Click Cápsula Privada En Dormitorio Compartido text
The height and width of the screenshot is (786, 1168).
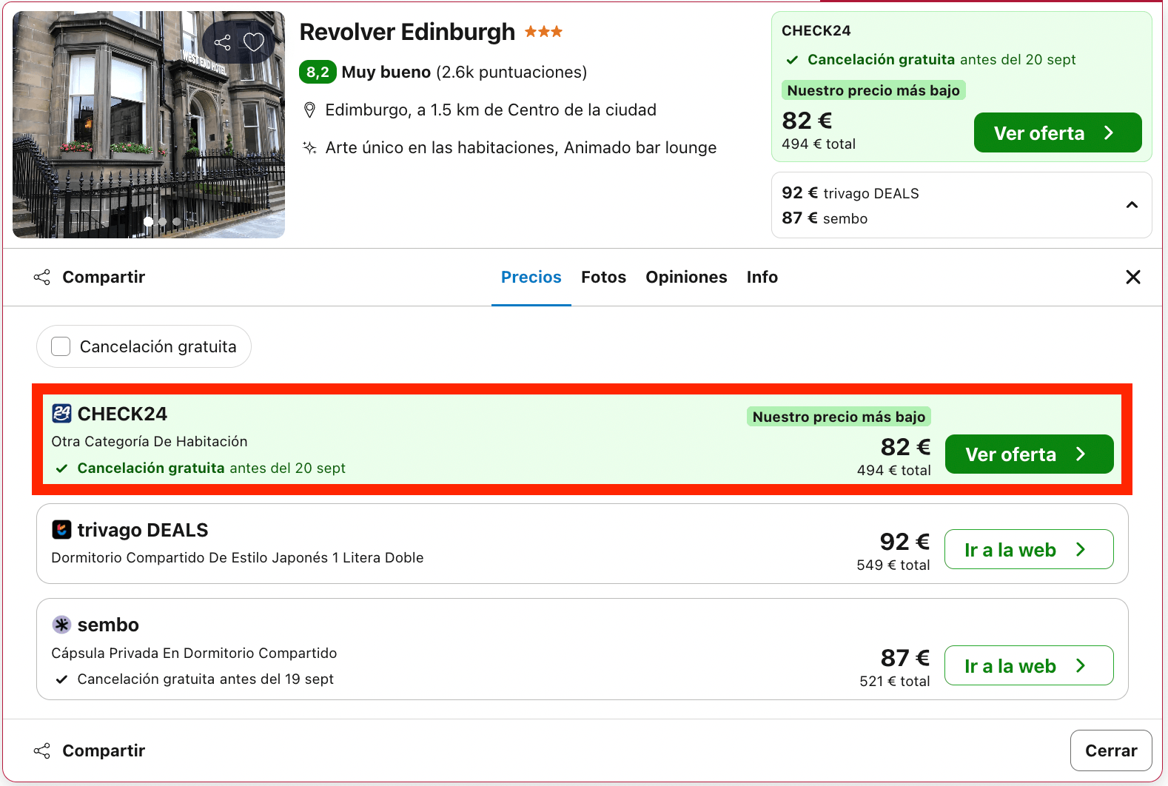pos(194,653)
